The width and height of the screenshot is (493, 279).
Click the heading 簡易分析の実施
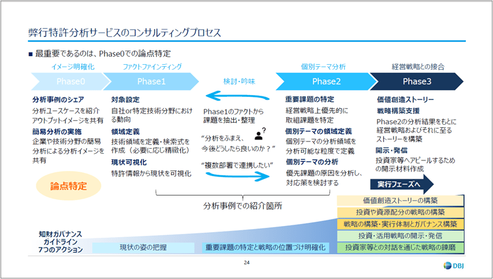point(57,131)
